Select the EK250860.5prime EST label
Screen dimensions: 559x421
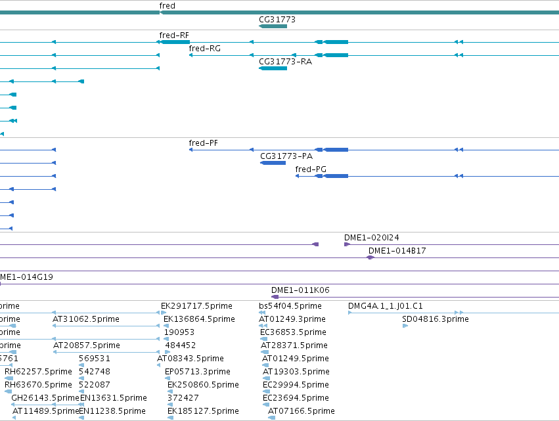pyautogui.click(x=203, y=385)
